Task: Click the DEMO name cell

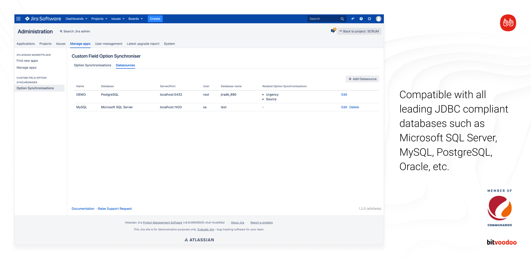Action: tap(81, 95)
